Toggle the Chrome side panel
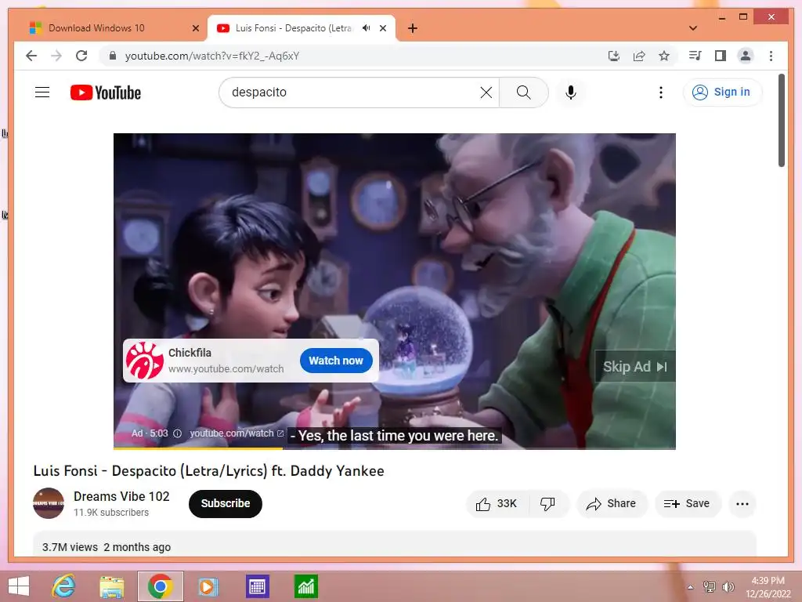 point(721,56)
